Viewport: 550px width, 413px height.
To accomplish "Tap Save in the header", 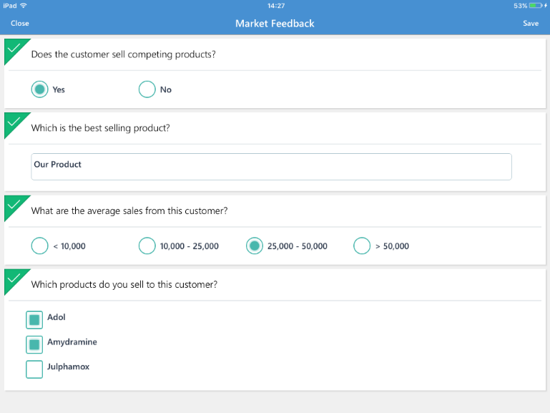I will (531, 23).
